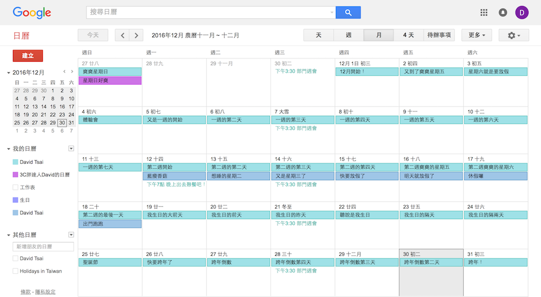Open the purple account avatar
Screen dimensions: 541x297
[x=522, y=12]
